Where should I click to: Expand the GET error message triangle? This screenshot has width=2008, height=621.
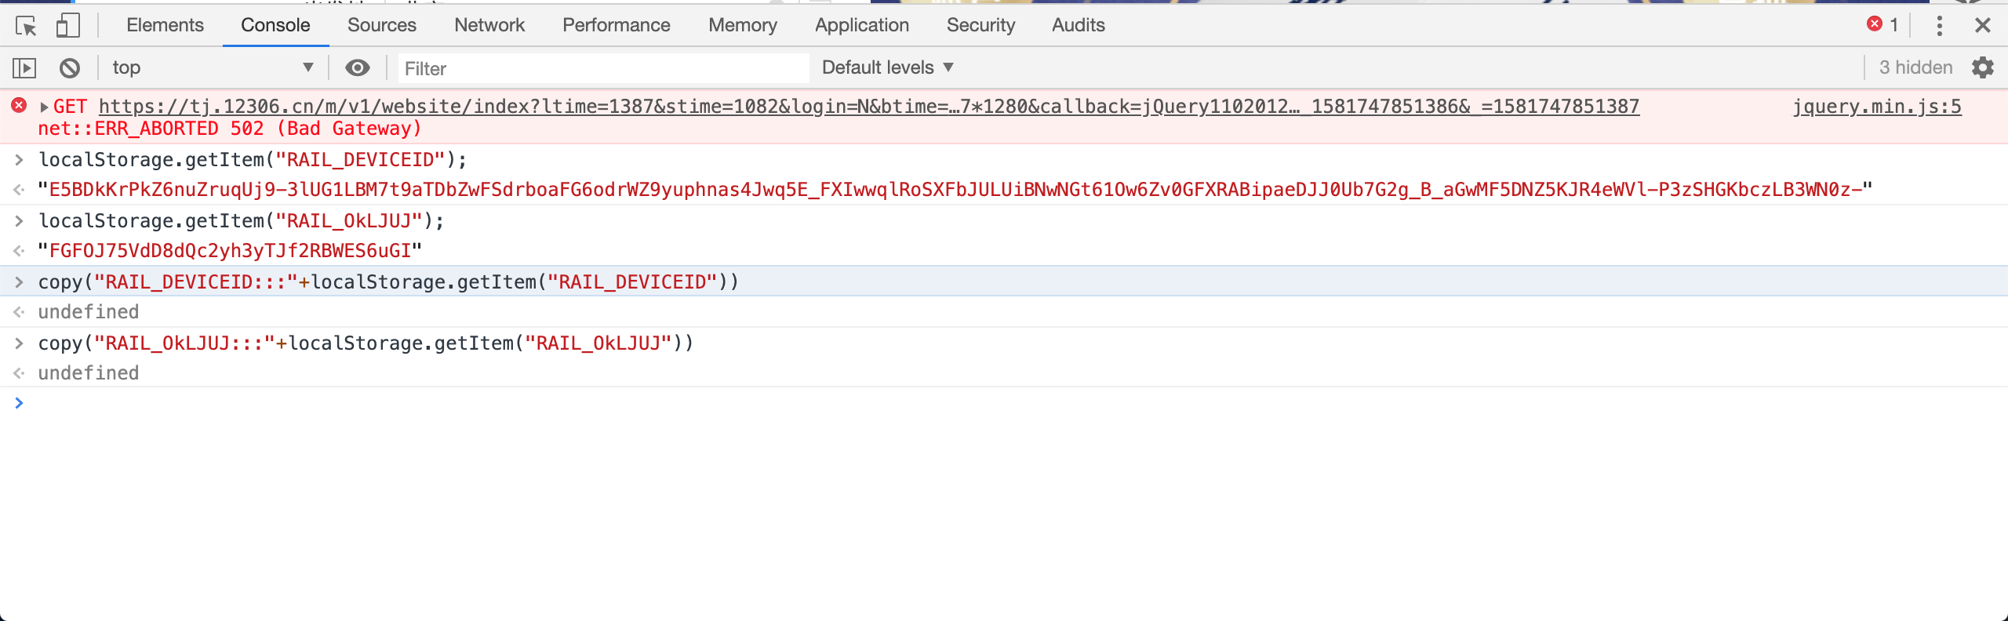tap(44, 107)
